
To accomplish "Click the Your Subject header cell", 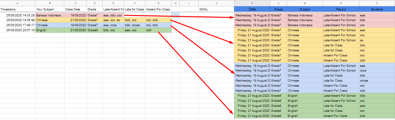I will tap(50, 9).
